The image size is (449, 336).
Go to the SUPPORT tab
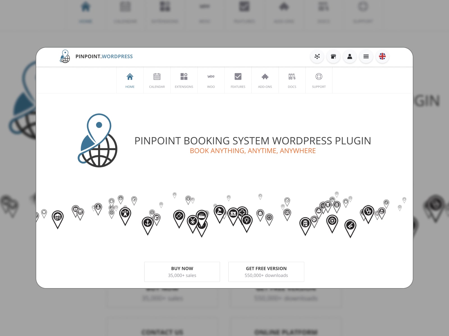319,80
